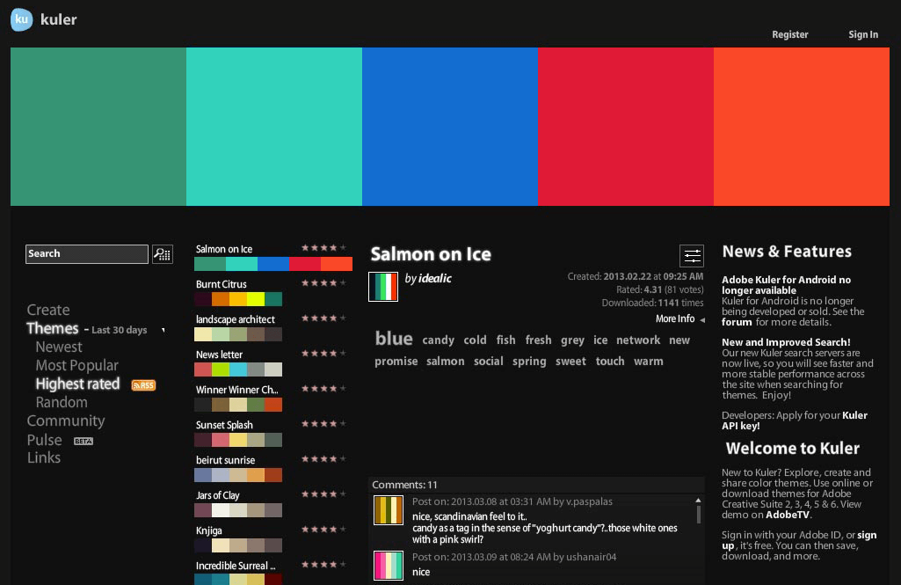
Task: Click the candy tag
Action: [x=439, y=340]
